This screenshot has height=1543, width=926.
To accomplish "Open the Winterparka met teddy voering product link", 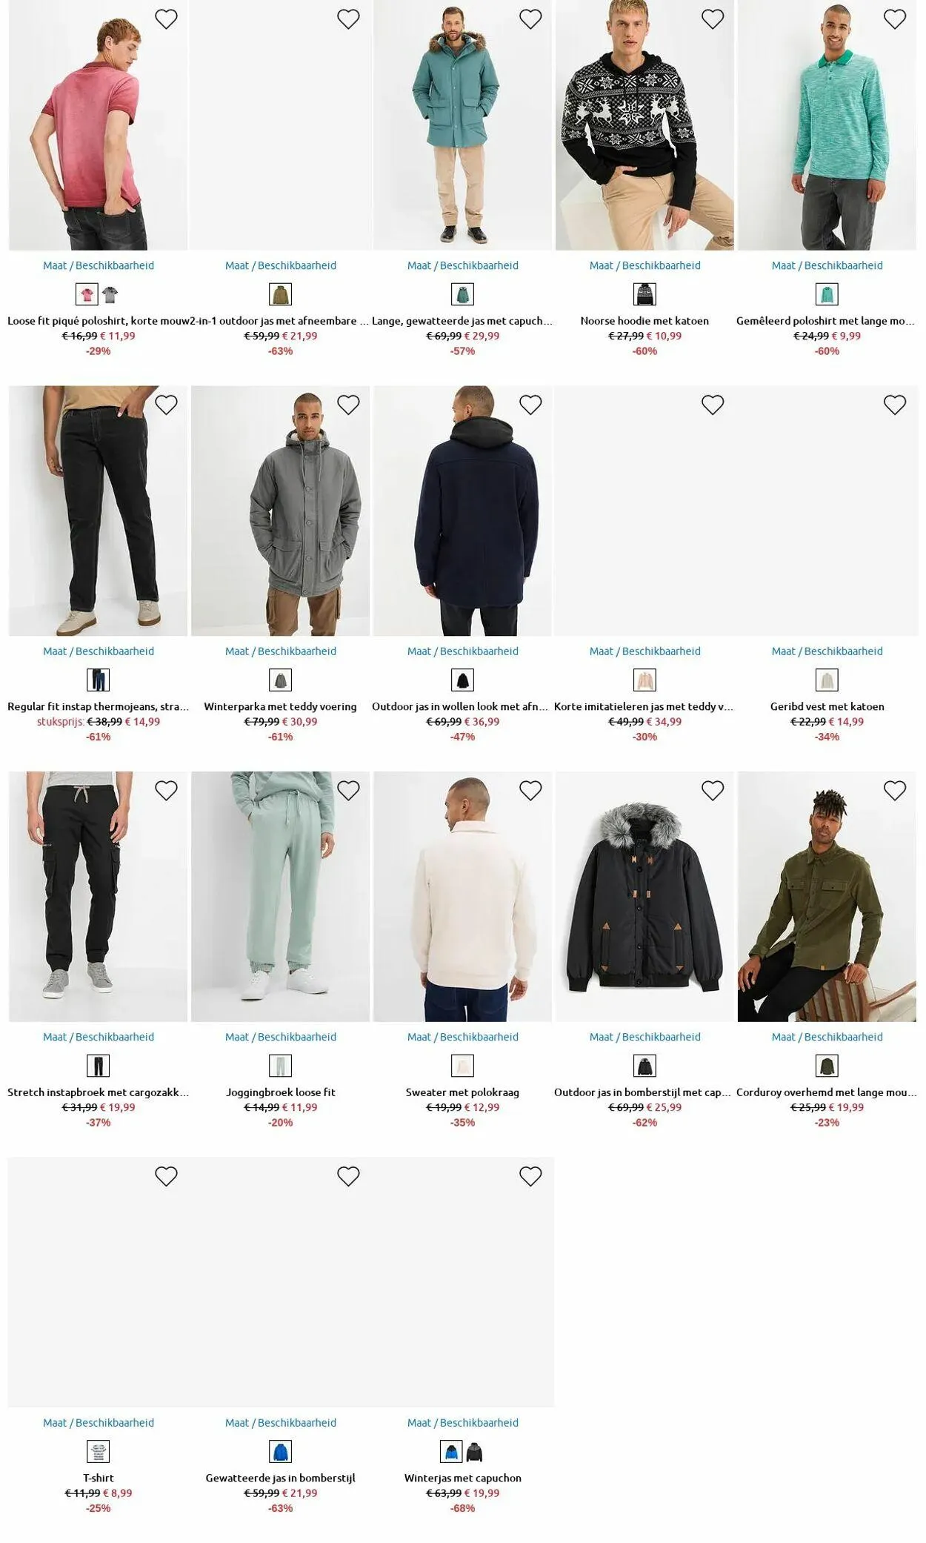I will point(281,706).
